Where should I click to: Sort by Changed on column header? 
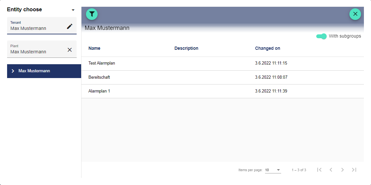pos(267,48)
